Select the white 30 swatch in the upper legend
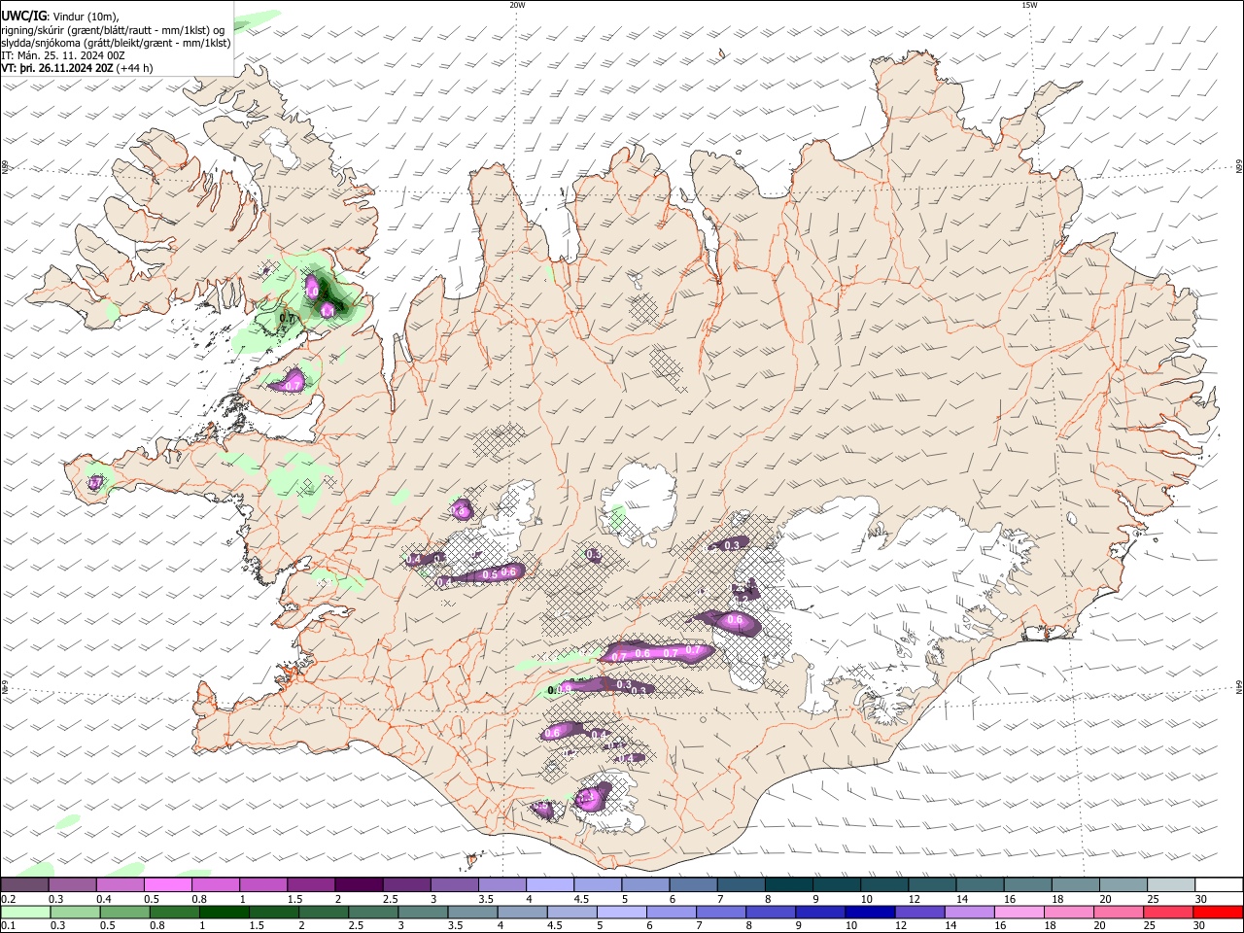 coord(1219,884)
